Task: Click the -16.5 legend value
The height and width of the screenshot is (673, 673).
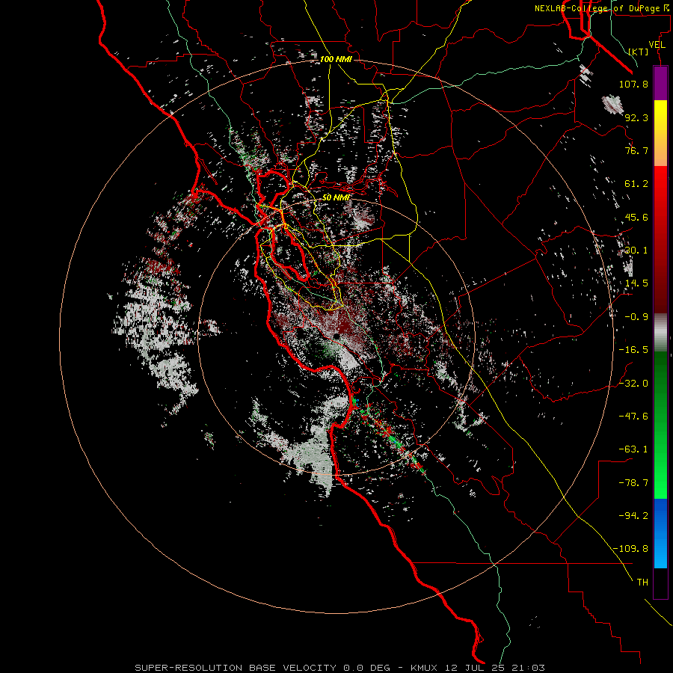Action: [633, 350]
